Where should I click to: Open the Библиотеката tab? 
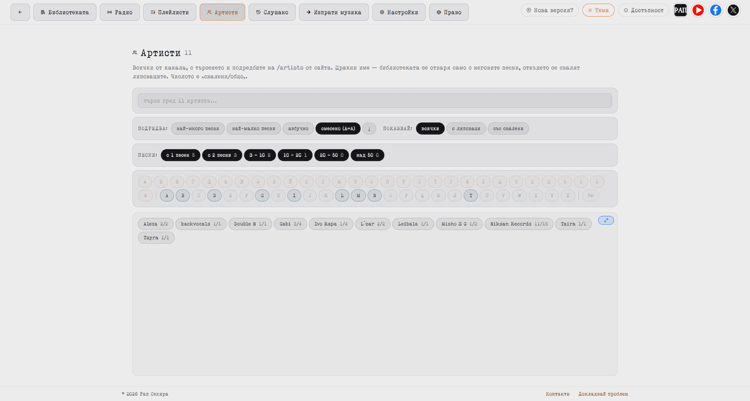coord(65,12)
